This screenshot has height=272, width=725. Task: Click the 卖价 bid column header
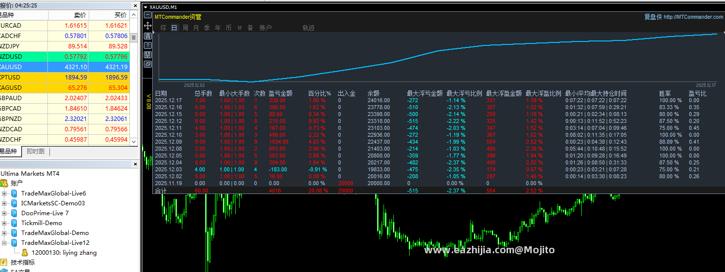(x=68, y=15)
